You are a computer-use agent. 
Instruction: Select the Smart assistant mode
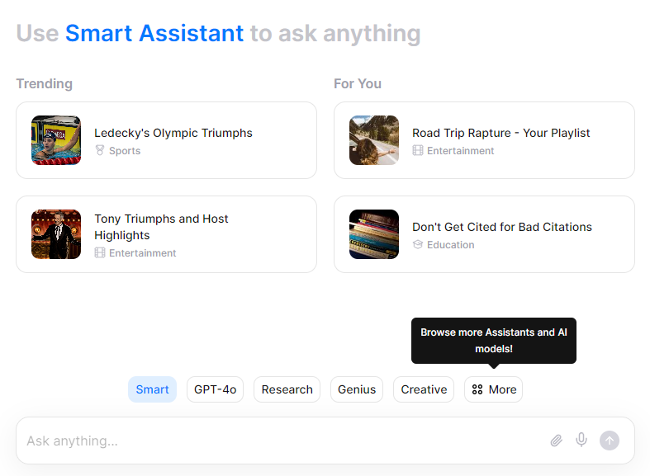(152, 389)
